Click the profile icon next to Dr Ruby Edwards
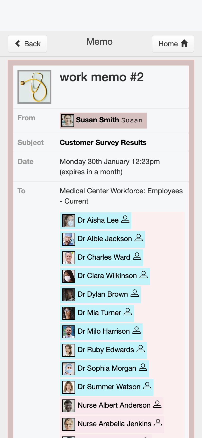Viewport: 202px width, 438px height. click(141, 349)
